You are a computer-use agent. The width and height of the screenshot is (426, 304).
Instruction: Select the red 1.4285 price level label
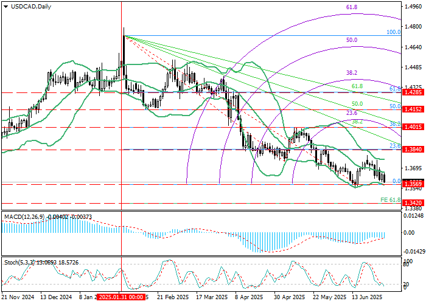click(x=413, y=92)
